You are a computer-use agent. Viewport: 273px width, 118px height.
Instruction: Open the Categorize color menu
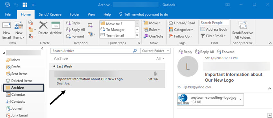coord(181,30)
